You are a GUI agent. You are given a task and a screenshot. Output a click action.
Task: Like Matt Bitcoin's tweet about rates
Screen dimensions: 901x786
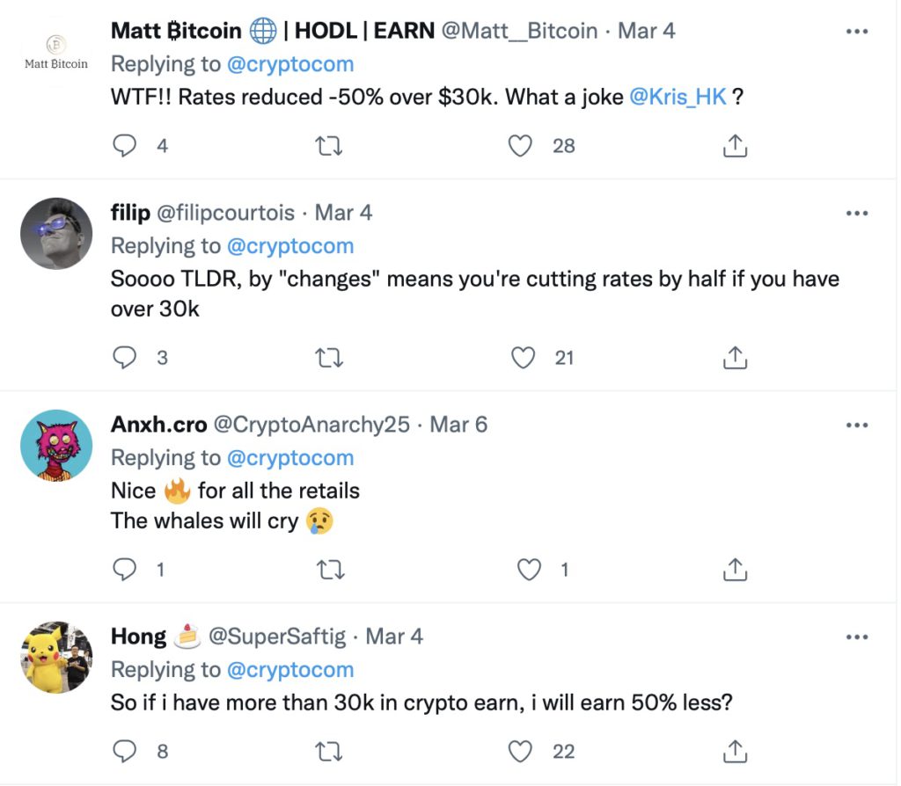(521, 145)
